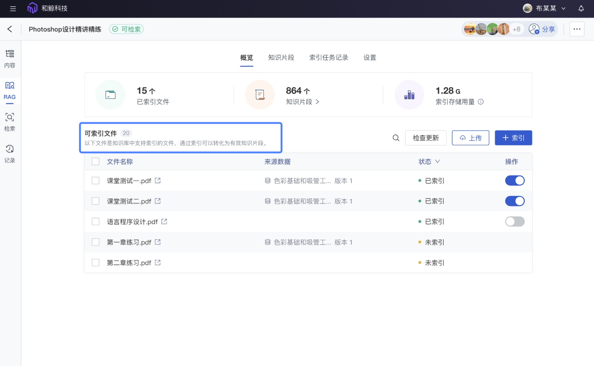Open the hamburger menu at top left
Viewport: 594px width, 366px height.
(13, 8)
